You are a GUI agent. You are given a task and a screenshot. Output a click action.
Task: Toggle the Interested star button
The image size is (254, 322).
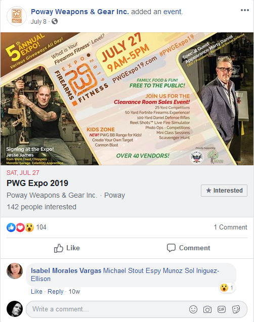coord(224,191)
